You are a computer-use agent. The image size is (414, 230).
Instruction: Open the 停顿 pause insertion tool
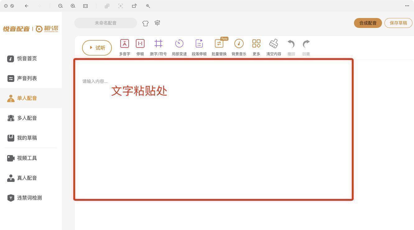pyautogui.click(x=140, y=47)
